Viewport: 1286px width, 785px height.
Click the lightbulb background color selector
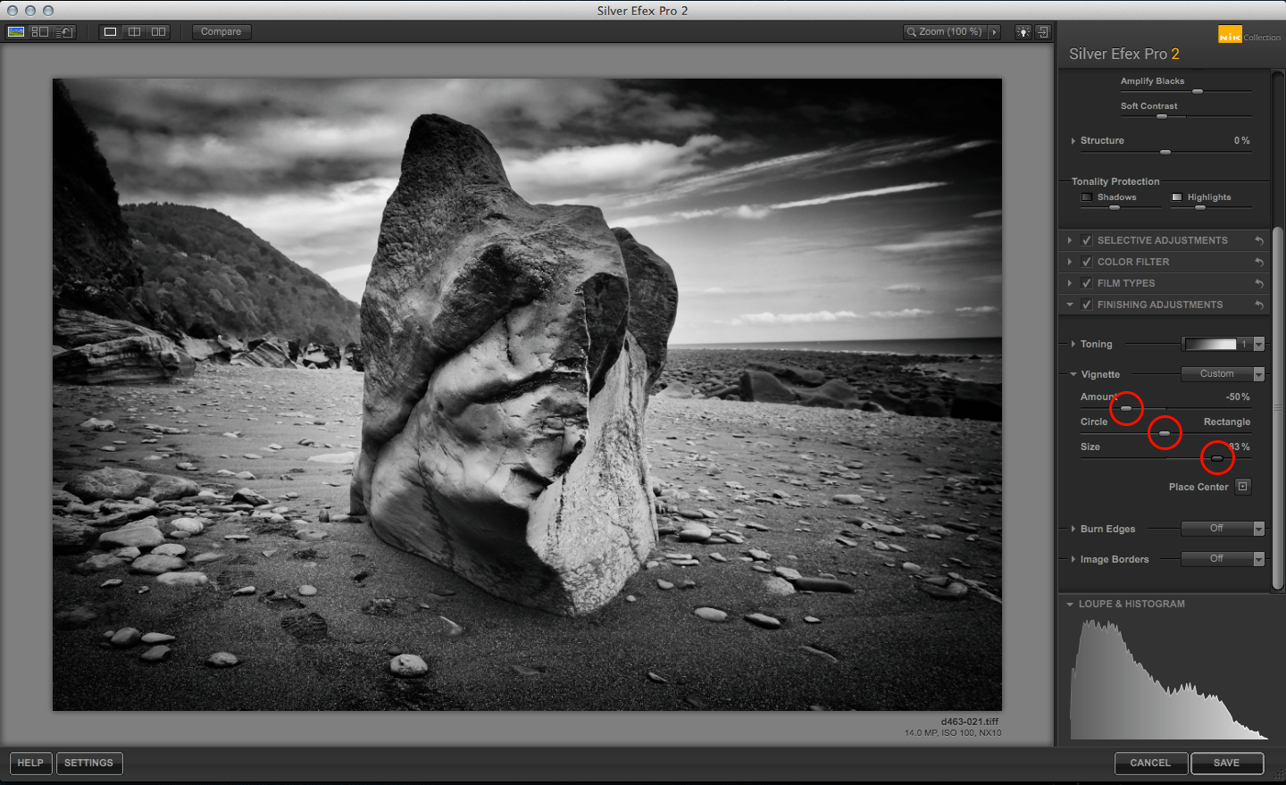(1023, 31)
